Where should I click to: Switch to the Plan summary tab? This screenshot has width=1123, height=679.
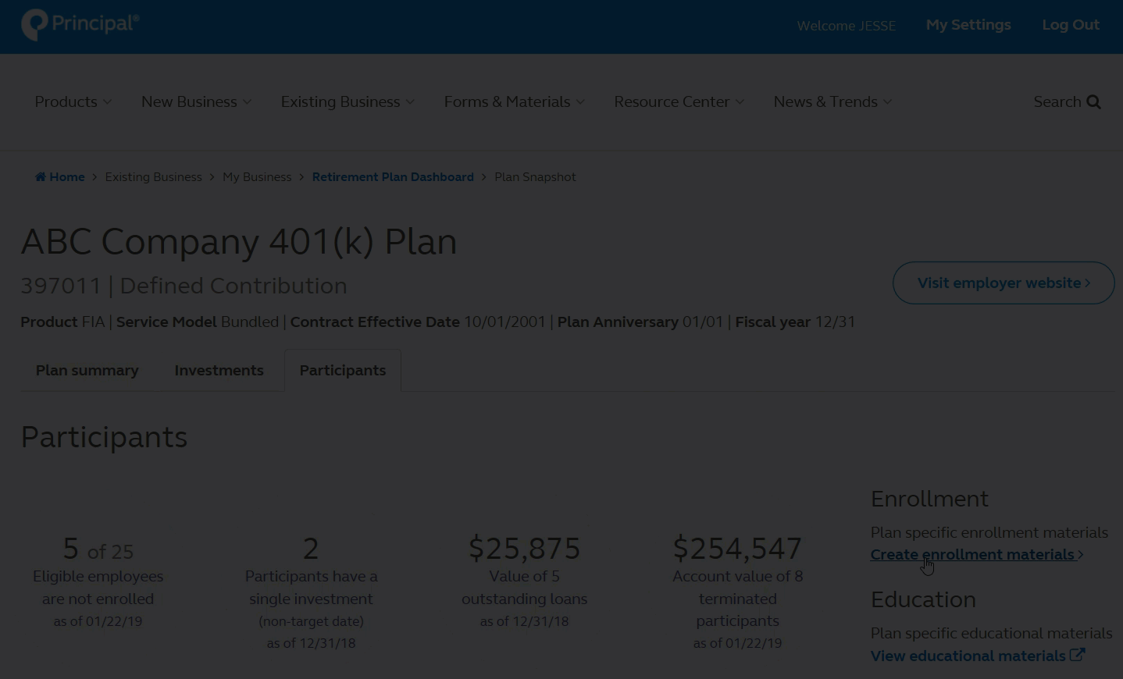(x=87, y=371)
